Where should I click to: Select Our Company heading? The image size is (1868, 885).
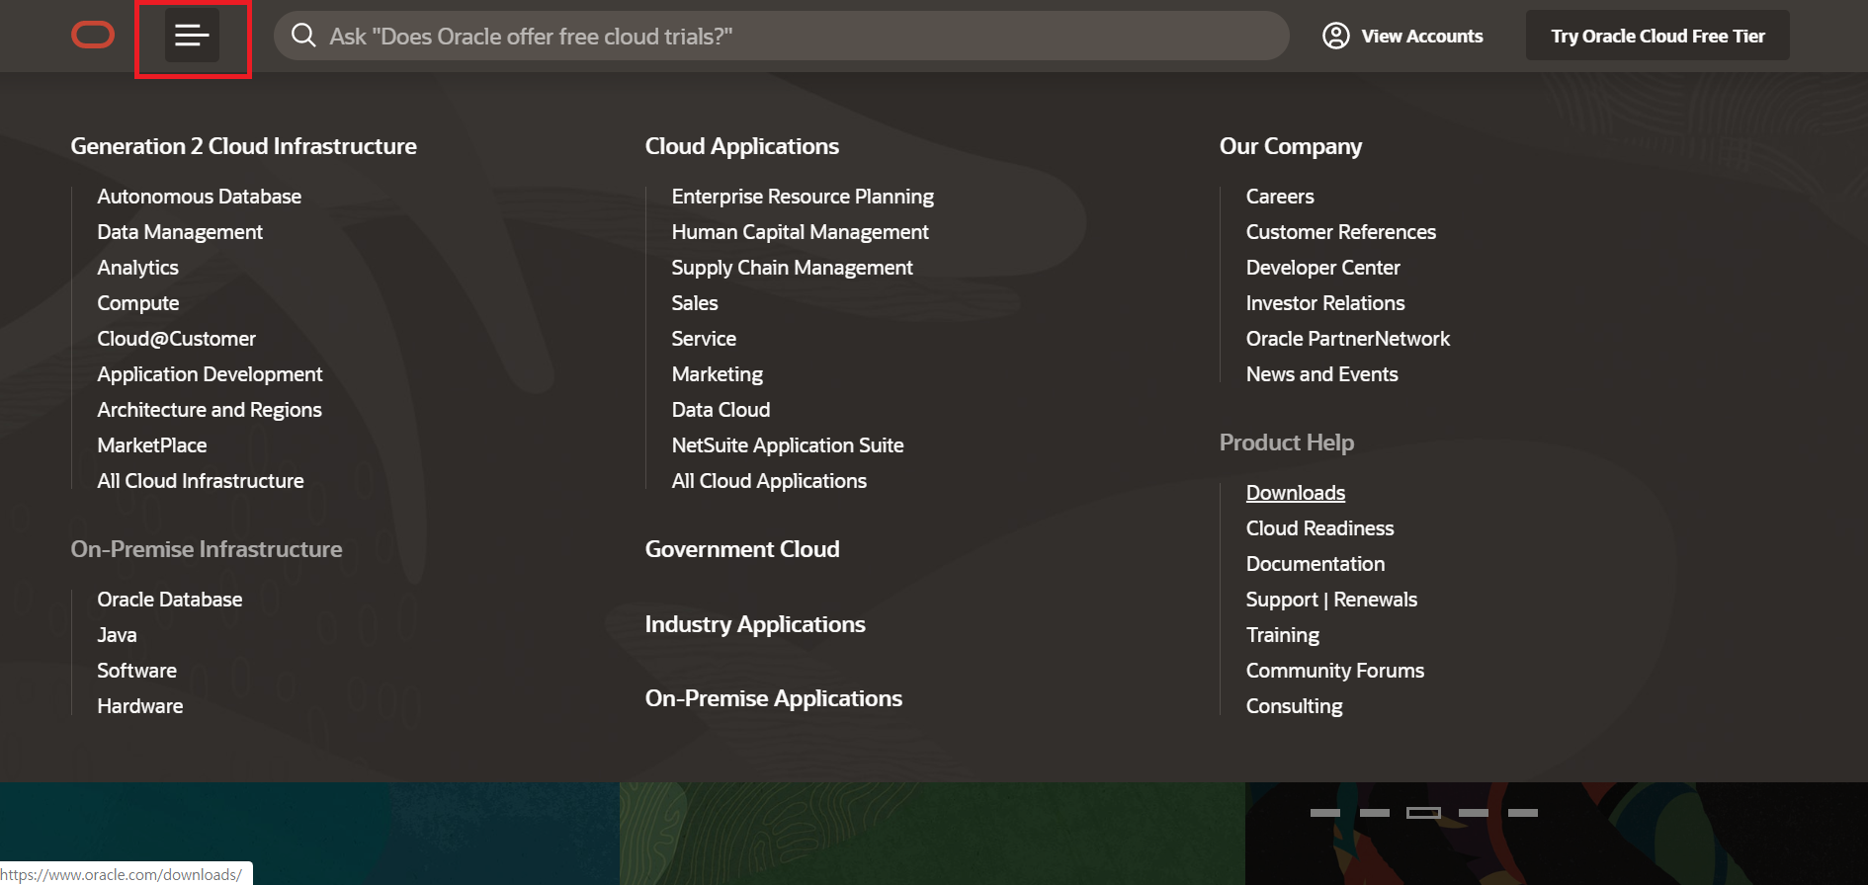[1290, 146]
